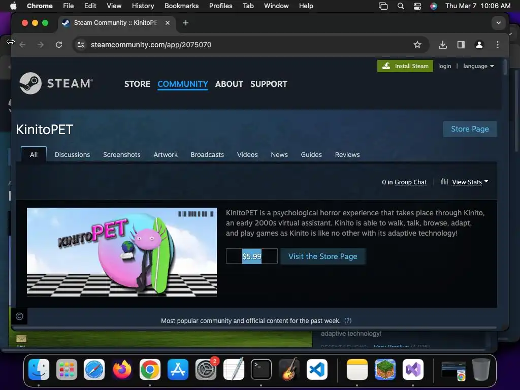Viewport: 520px width, 390px height.
Task: Open Siri from the menu bar
Action: coord(434,6)
